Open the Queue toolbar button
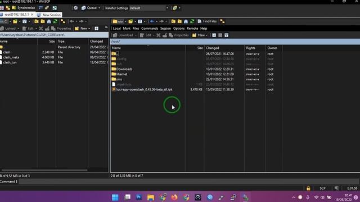Screen dimensions: 360x202 (x=89, y=8)
